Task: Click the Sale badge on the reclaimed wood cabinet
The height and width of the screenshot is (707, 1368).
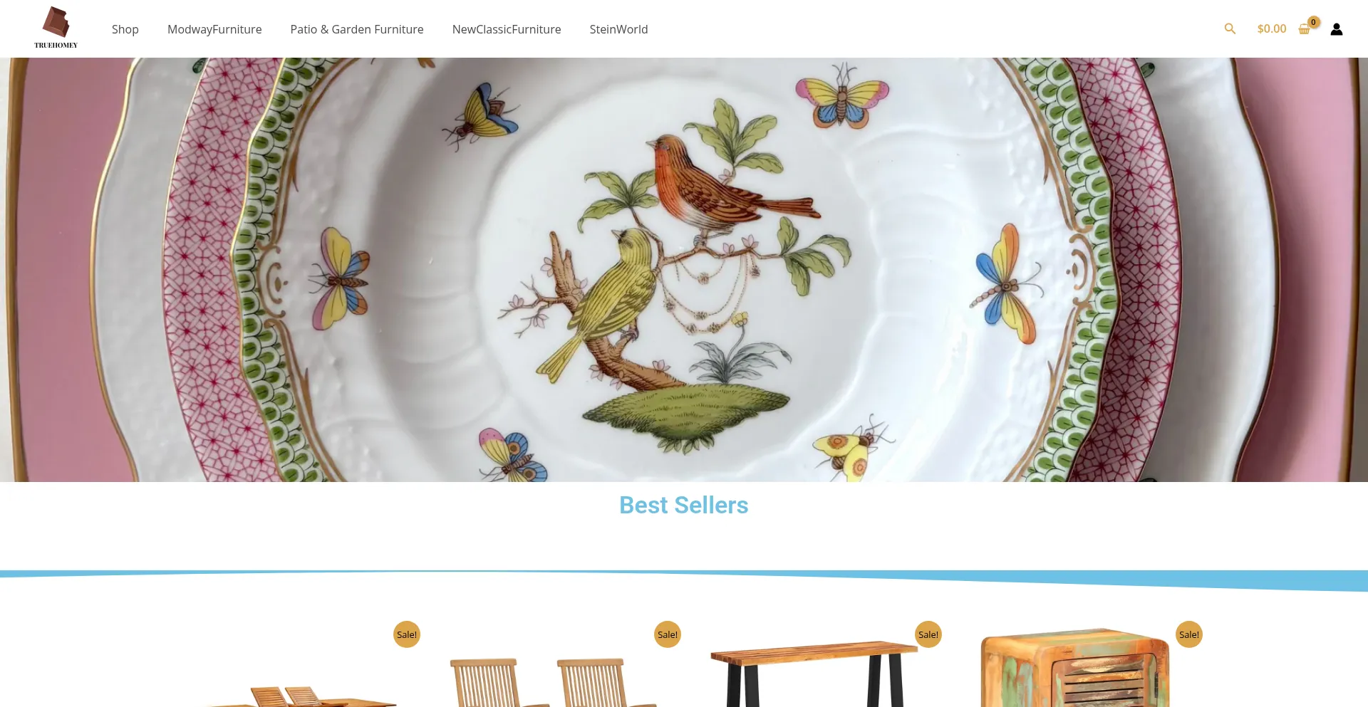Action: pos(1189,634)
